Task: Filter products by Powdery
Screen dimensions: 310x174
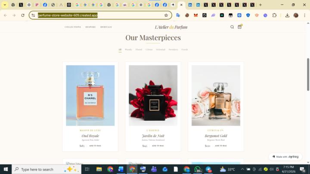Action: coord(173,49)
